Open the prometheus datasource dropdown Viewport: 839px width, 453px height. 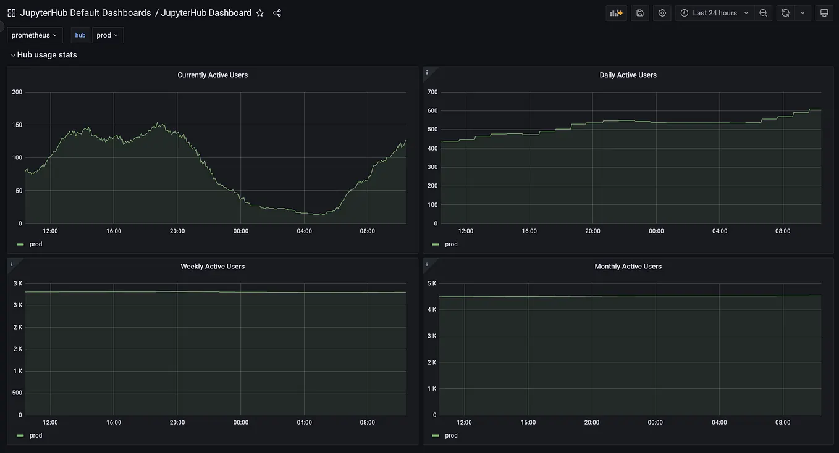tap(35, 35)
